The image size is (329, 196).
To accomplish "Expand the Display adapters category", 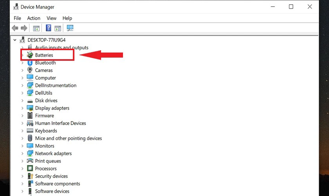I will [x=22, y=108].
